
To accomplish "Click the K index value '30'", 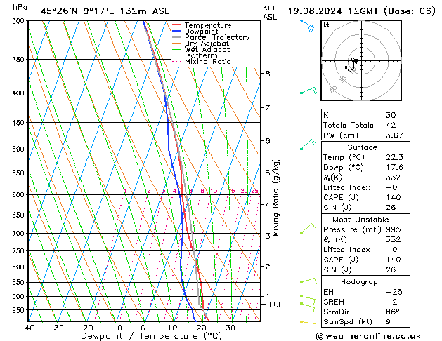I will 391,115.
